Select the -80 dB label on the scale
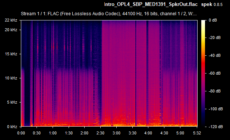 pyautogui.click(x=214, y=91)
